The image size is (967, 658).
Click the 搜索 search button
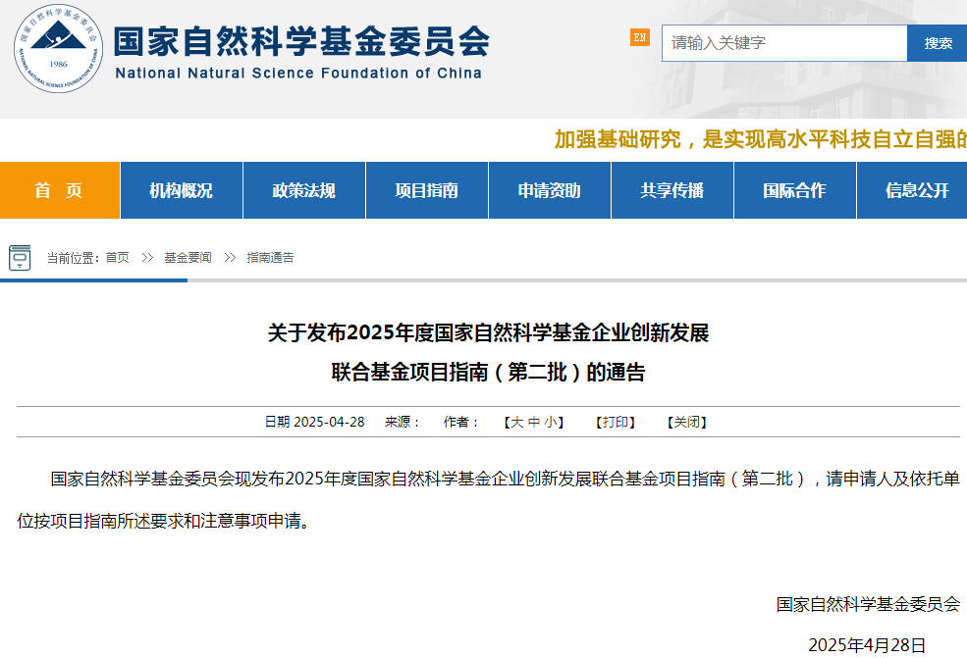click(938, 43)
